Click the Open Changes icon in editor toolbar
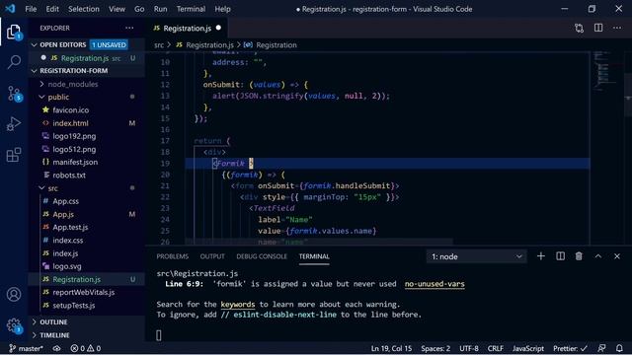Viewport: 632px width, 355px height. point(580,28)
